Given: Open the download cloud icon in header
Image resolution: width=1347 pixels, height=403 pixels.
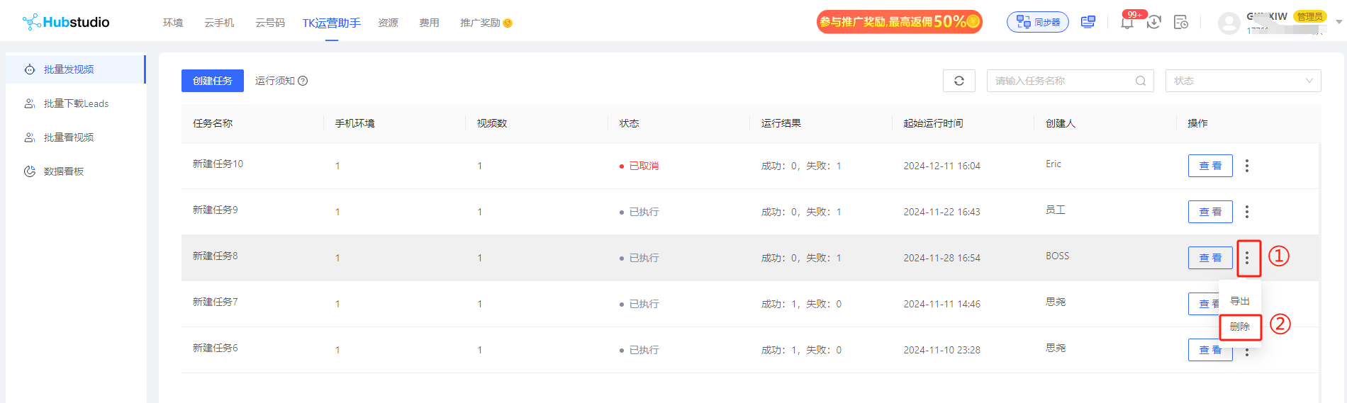Looking at the screenshot, I should (1153, 23).
